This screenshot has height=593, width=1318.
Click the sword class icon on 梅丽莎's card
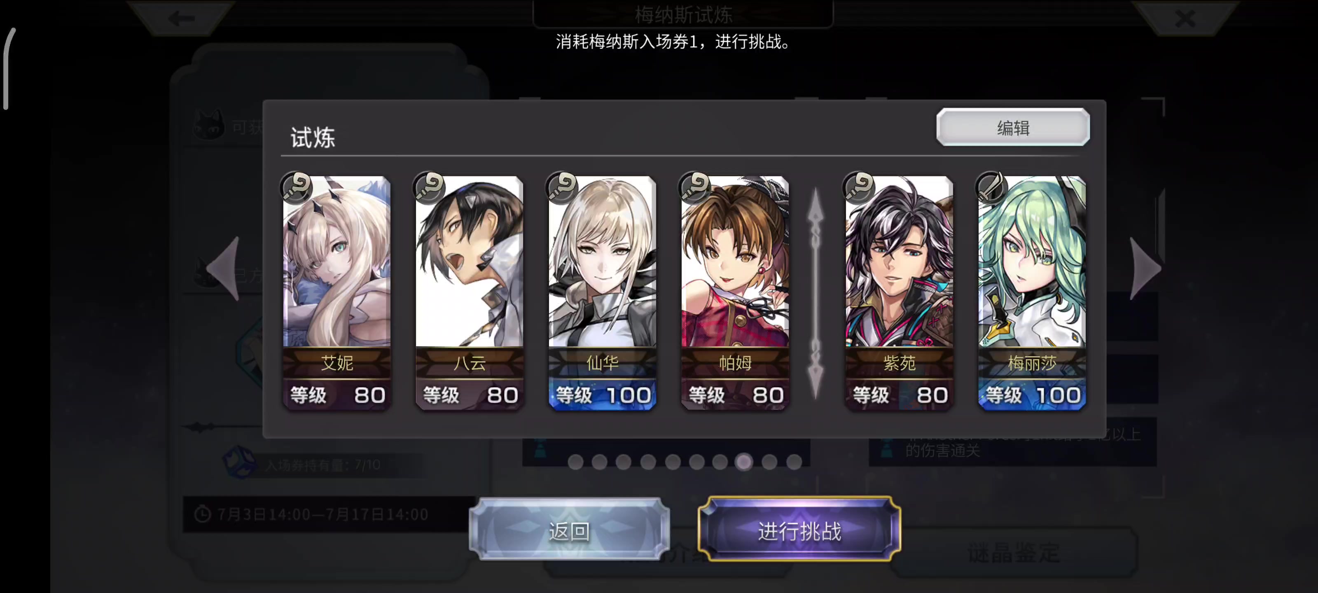[x=991, y=187]
